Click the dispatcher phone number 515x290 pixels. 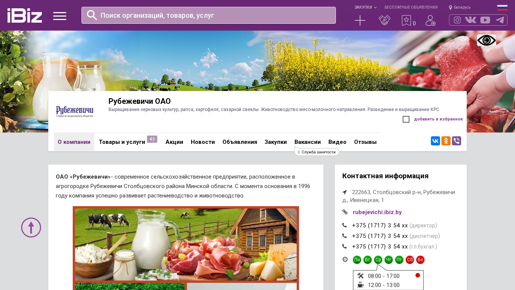pyautogui.click(x=380, y=236)
